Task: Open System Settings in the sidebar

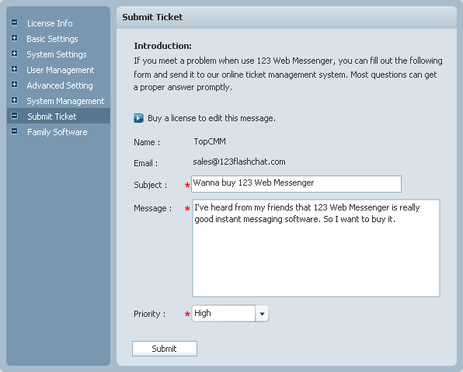Action: [x=57, y=54]
